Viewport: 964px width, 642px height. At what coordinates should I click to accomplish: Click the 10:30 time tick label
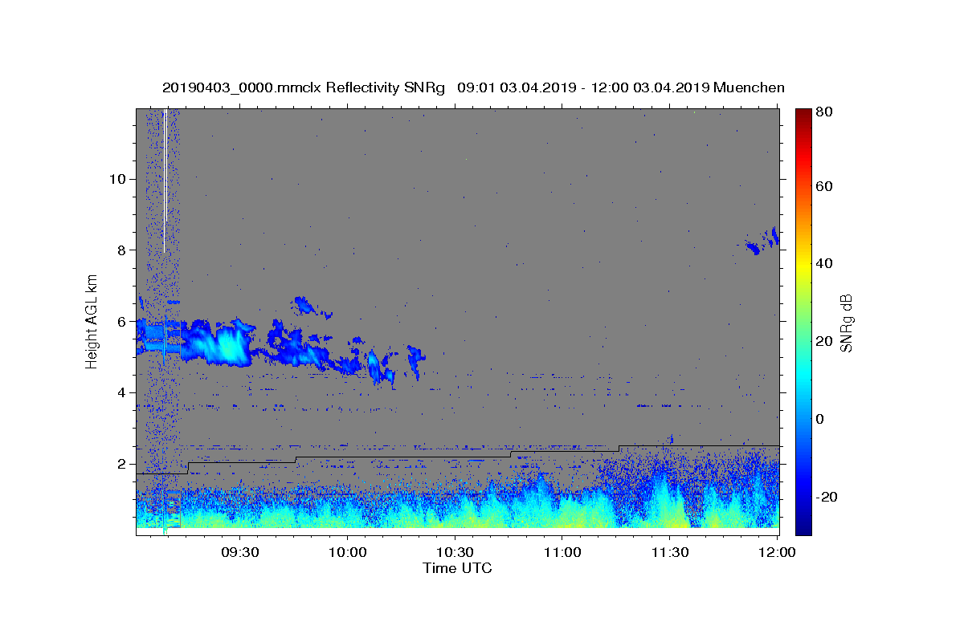click(455, 552)
